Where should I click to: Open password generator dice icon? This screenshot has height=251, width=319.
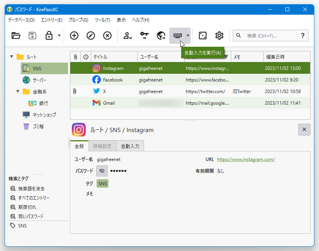pos(203,36)
